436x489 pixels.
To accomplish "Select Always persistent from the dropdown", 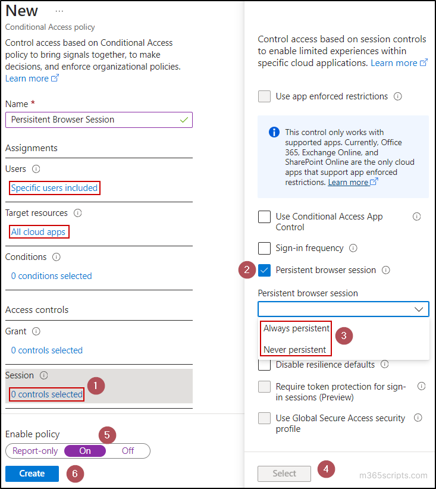I will (296, 328).
